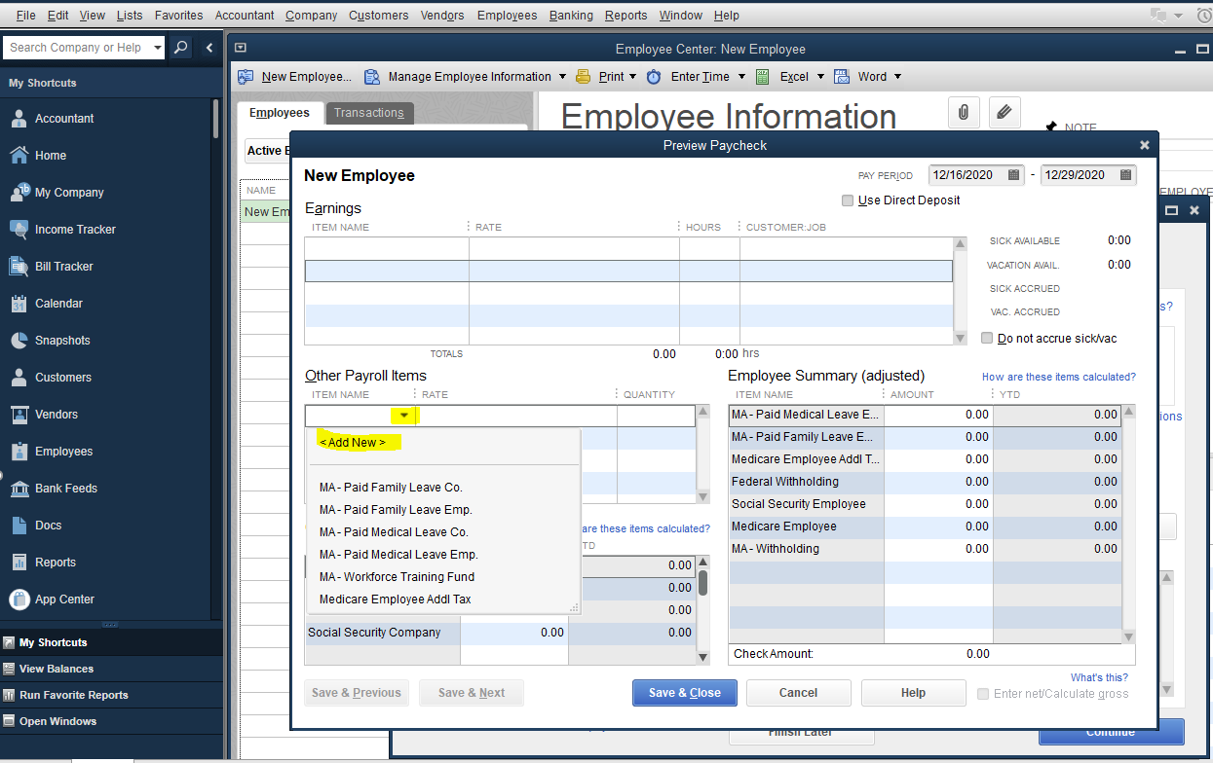Choose MA - Paid Family Leave Co.

(391, 487)
